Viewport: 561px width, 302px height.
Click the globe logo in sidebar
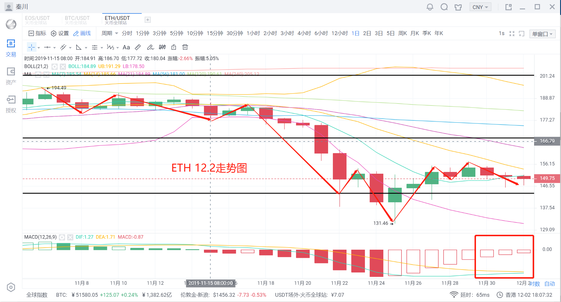click(11, 24)
